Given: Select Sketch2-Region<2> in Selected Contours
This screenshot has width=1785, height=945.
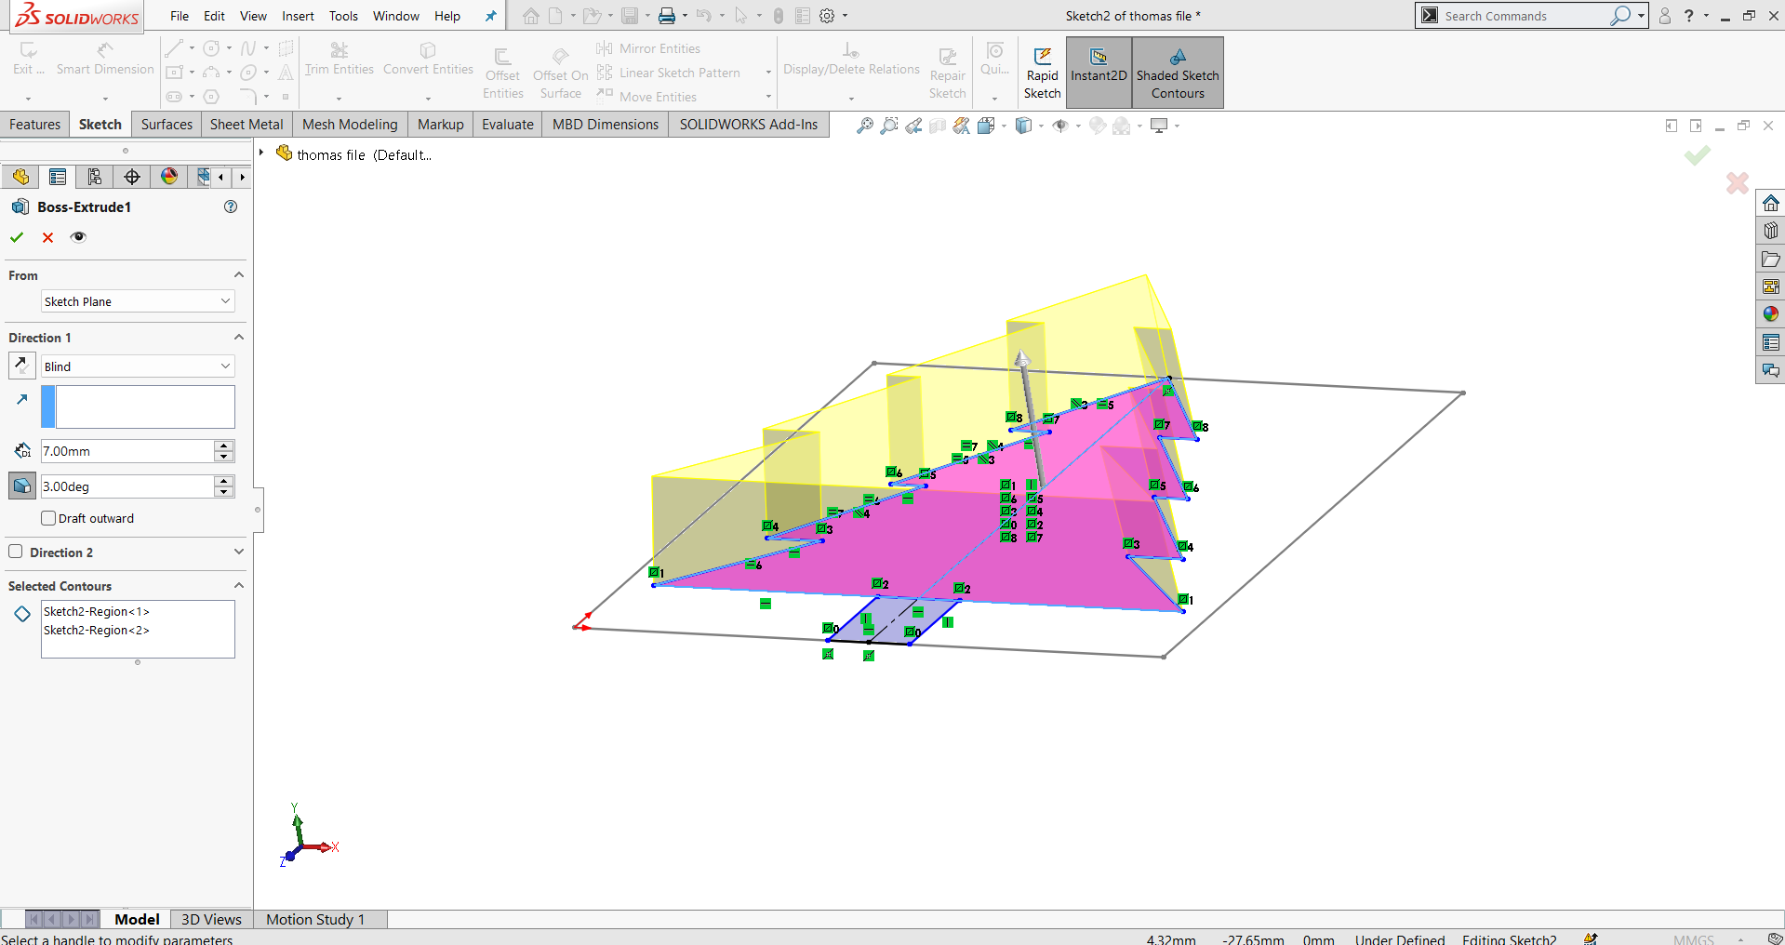Looking at the screenshot, I should (x=97, y=630).
